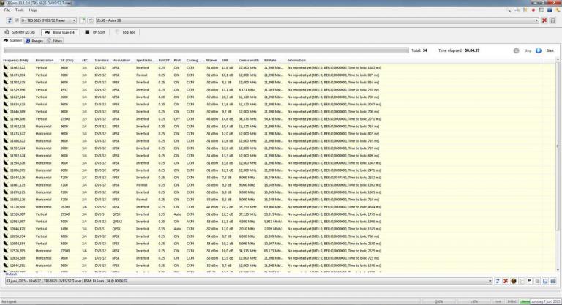
Task: Click the round brown icon in Output bar
Action: tap(513, 281)
